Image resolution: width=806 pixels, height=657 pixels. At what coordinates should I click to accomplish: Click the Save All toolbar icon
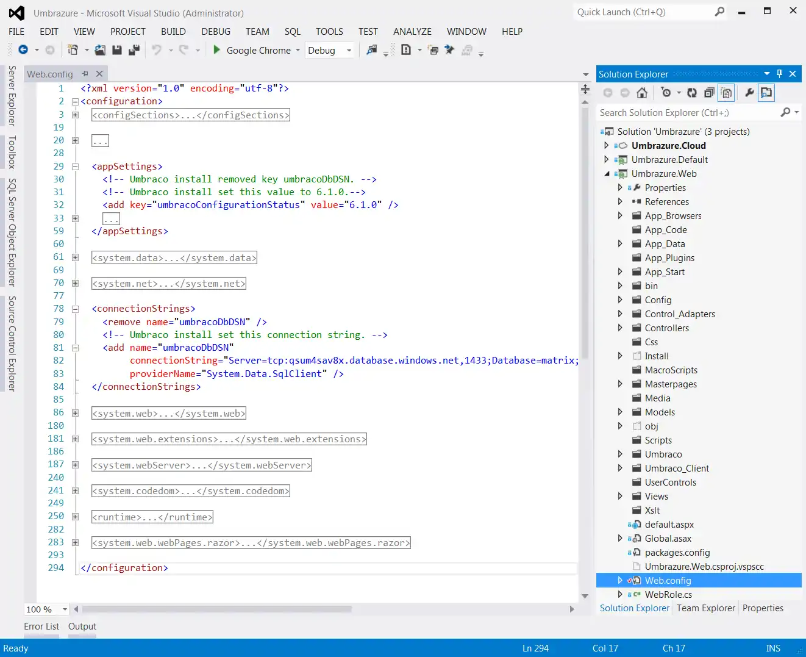[x=134, y=50]
